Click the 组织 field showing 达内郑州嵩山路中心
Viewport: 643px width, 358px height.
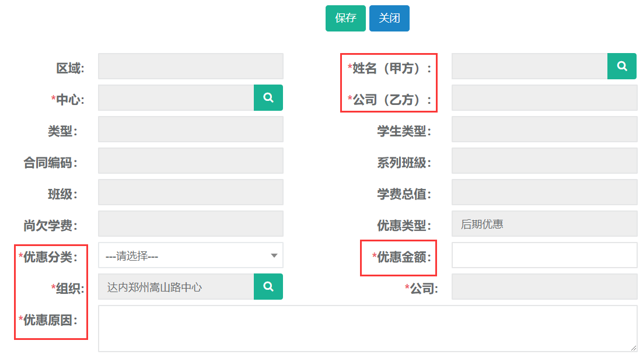(176, 287)
